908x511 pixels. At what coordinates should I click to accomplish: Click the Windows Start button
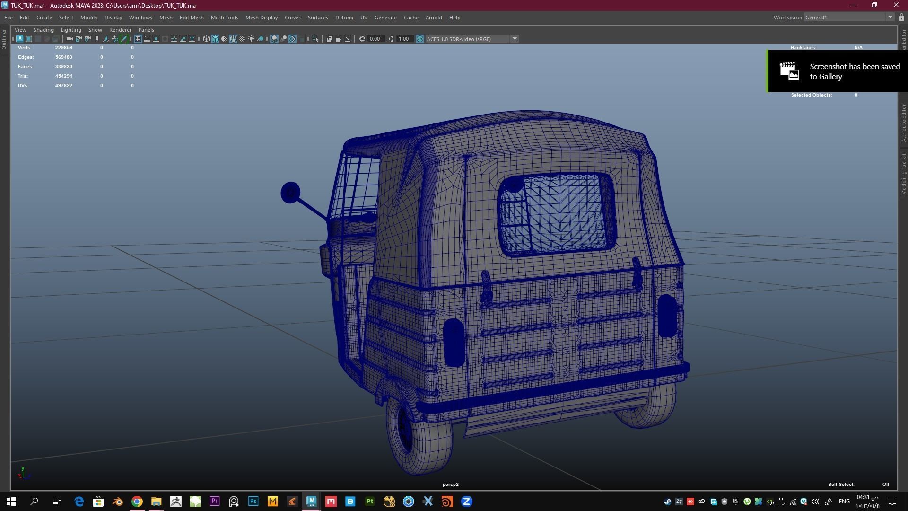coord(11,502)
